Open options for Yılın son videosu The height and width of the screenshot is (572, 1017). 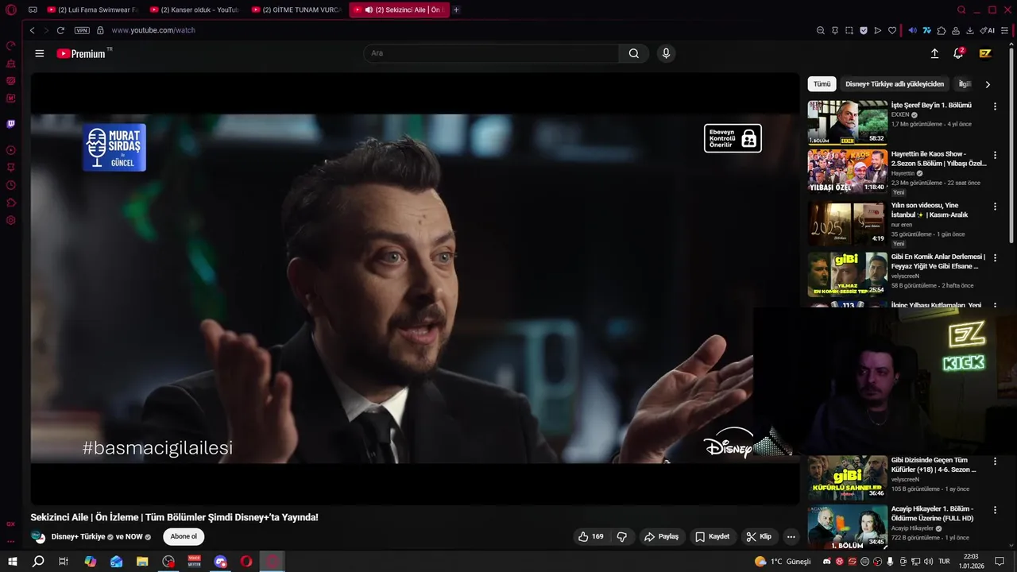click(x=995, y=206)
